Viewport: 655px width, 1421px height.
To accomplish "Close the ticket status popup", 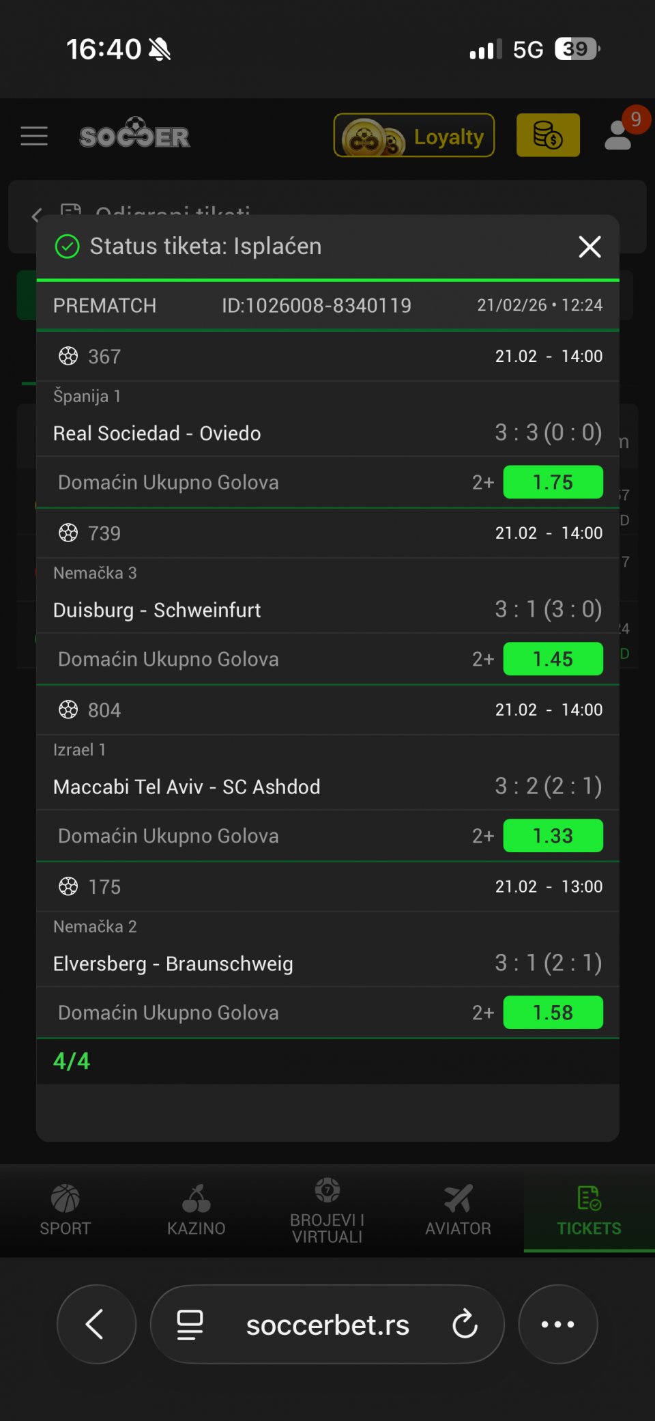I will [x=589, y=247].
